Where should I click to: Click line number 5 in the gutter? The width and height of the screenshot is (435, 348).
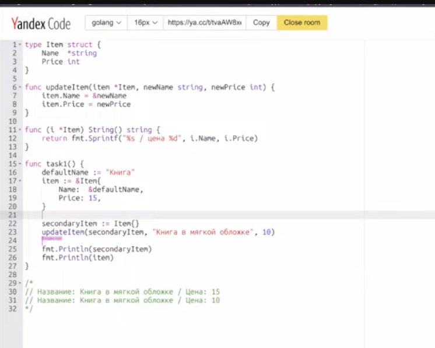coord(14,79)
